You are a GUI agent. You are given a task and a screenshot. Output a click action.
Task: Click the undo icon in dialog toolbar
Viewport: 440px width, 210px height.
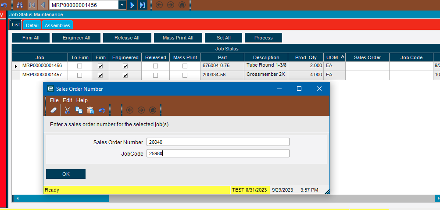click(102, 110)
